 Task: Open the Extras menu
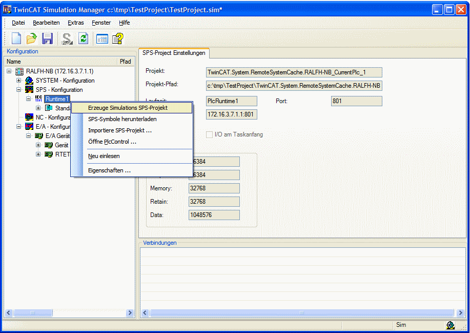(75, 23)
